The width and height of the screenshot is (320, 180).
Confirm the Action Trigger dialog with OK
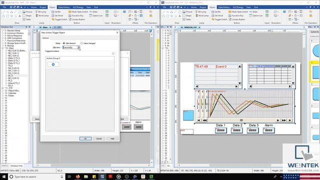(85, 138)
